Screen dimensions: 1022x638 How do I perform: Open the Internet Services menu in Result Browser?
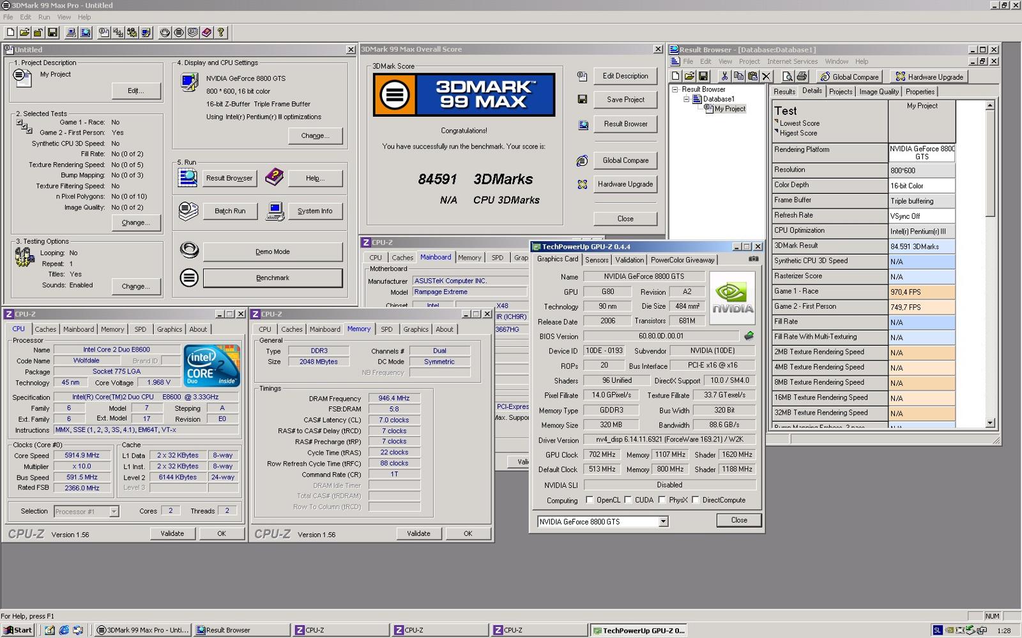click(792, 62)
